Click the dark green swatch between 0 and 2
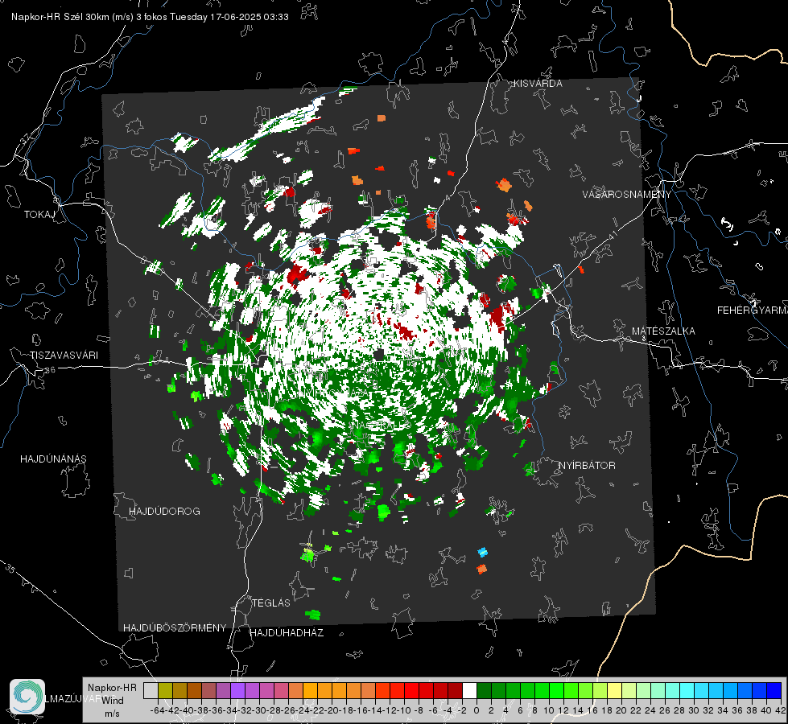 (x=484, y=690)
